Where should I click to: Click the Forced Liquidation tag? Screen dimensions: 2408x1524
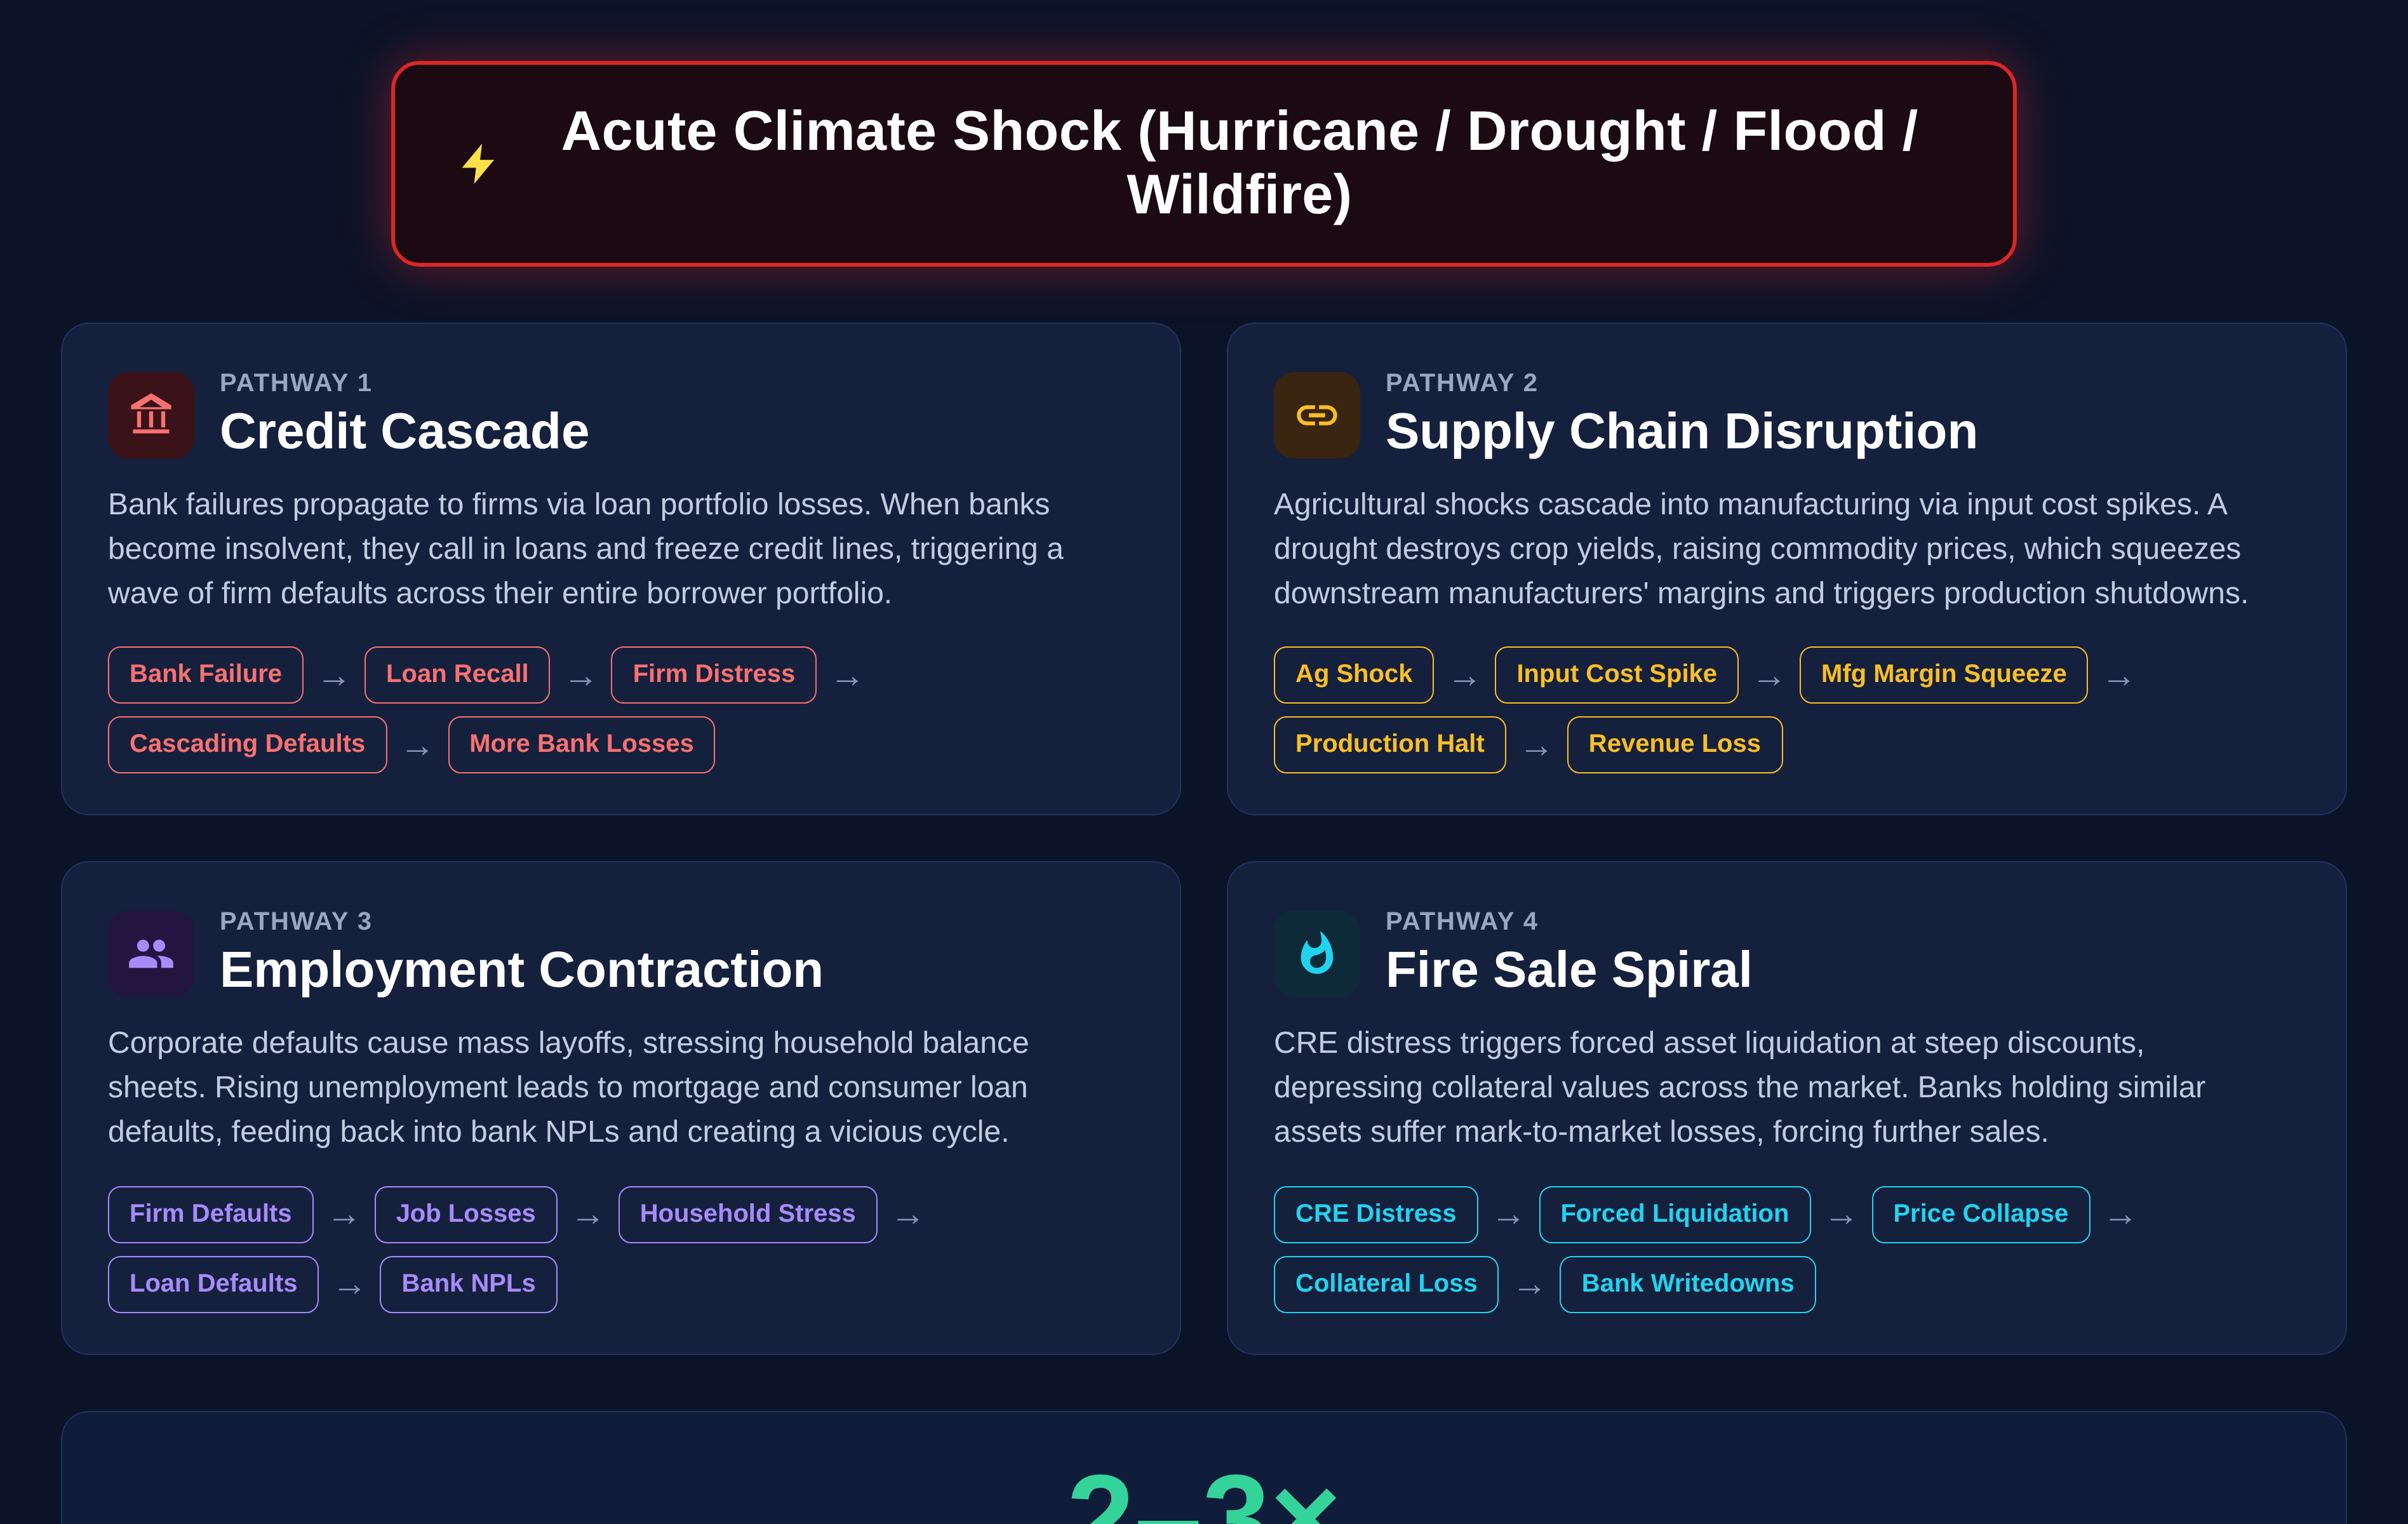coord(1674,1214)
